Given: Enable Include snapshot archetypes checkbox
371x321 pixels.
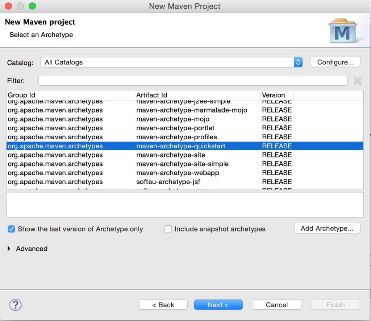Looking at the screenshot, I should [x=168, y=229].
